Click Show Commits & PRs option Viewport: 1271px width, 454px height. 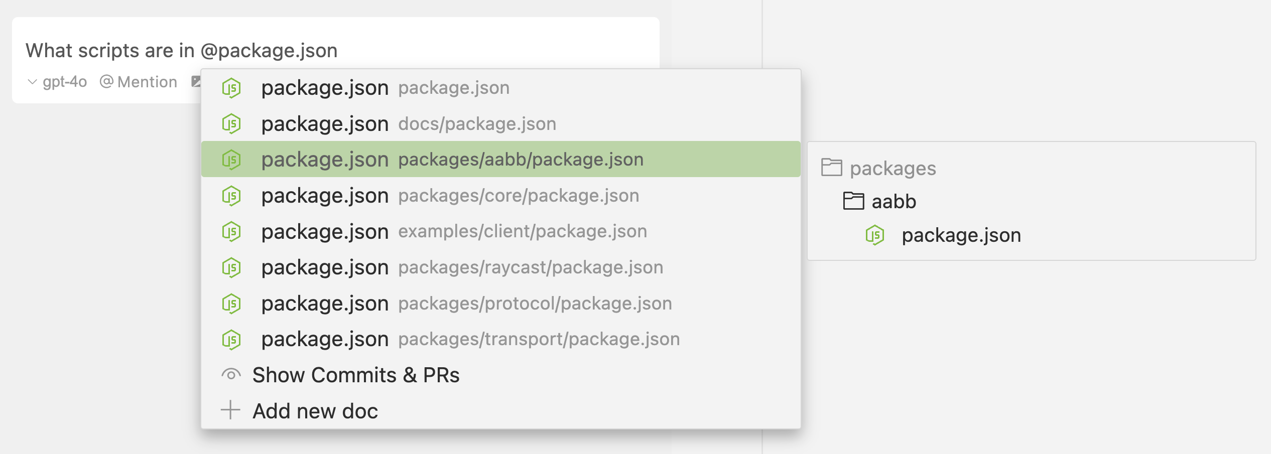click(x=355, y=375)
